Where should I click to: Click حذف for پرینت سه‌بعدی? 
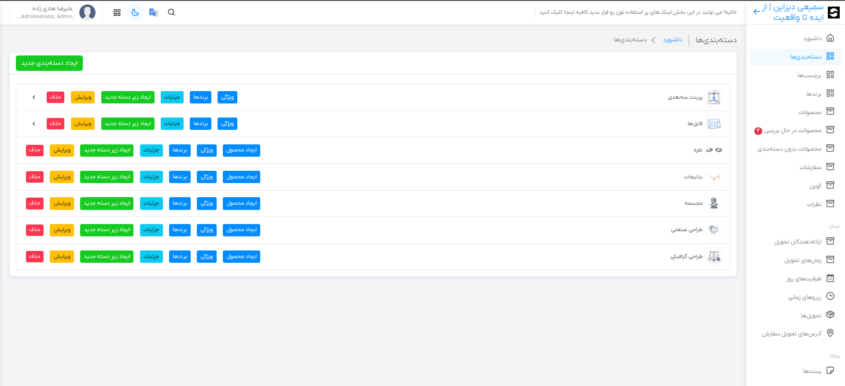point(55,97)
